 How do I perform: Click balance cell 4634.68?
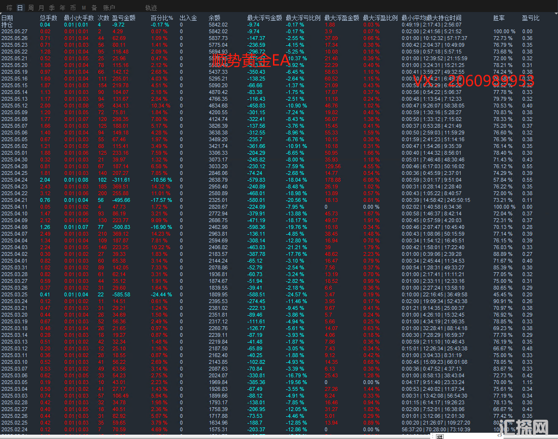(x=218, y=106)
